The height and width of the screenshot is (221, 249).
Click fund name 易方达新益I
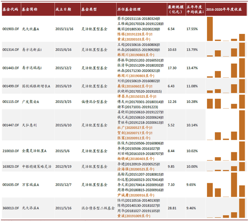(32, 50)
